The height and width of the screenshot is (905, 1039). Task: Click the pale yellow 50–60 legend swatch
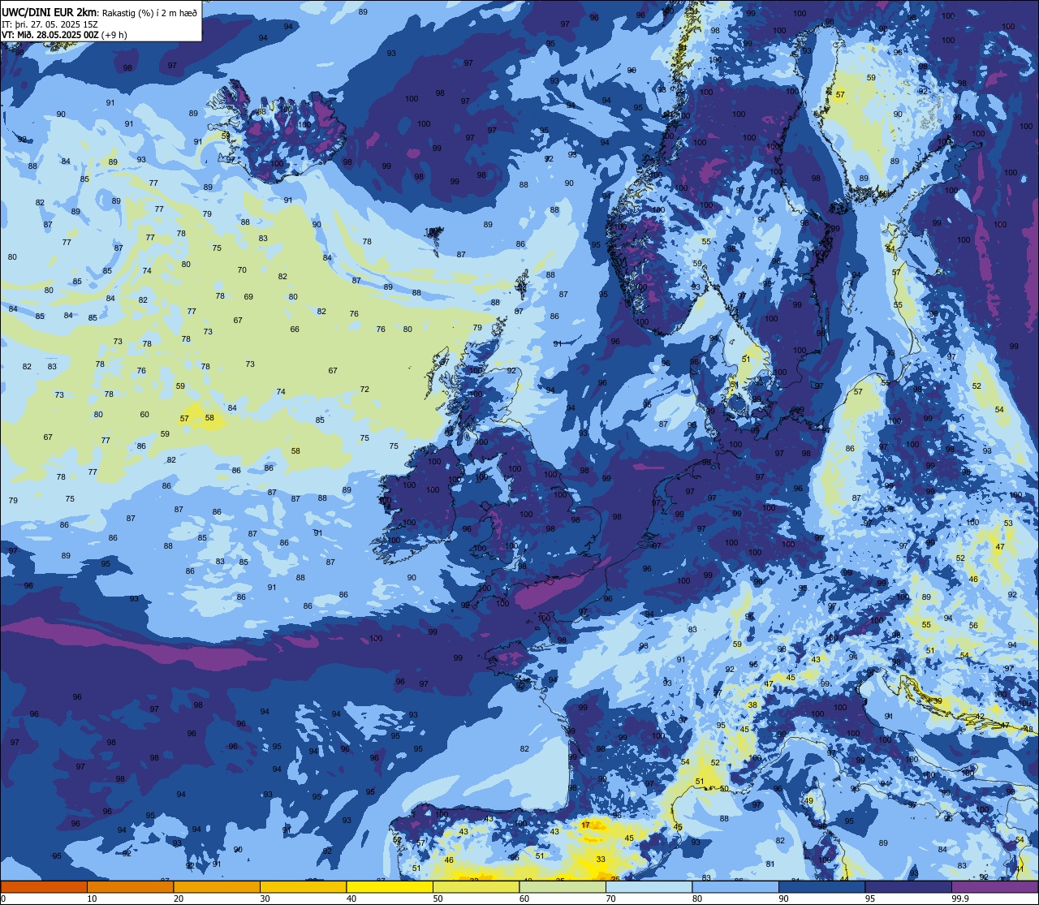click(476, 887)
